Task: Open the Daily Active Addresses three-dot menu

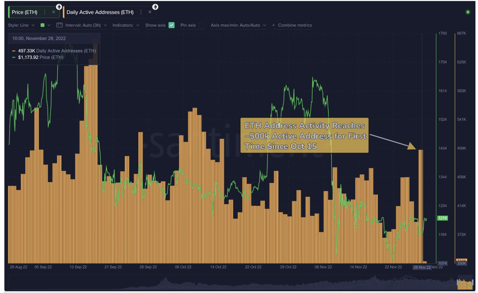Action: 141,12
